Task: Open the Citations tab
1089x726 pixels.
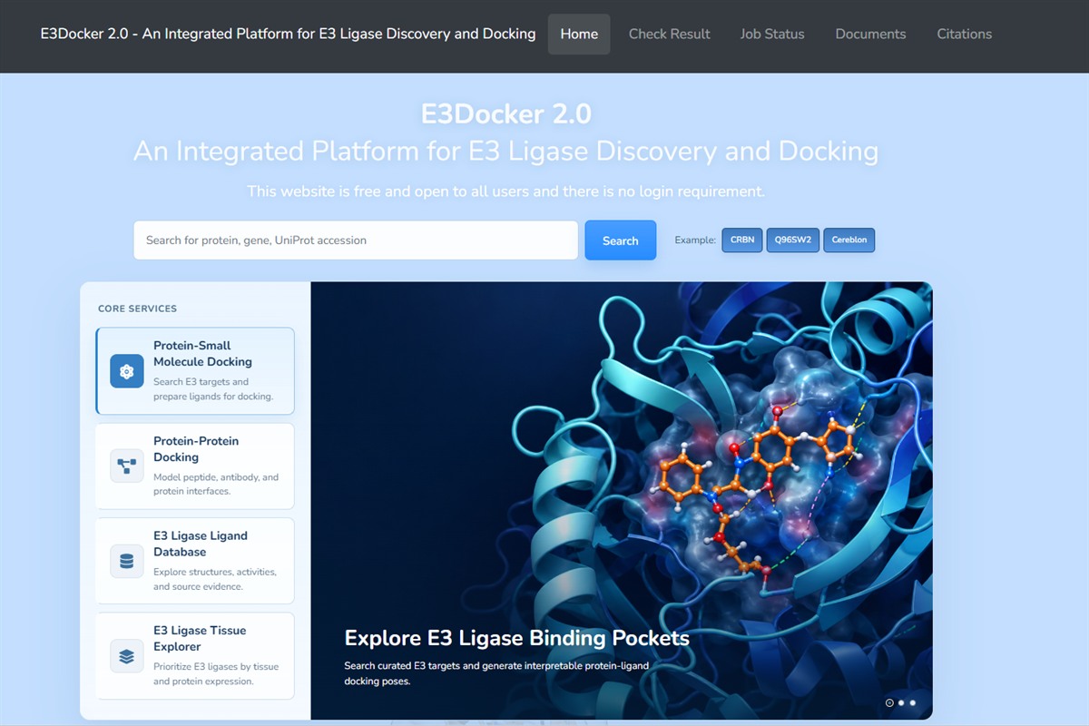Action: tap(965, 34)
